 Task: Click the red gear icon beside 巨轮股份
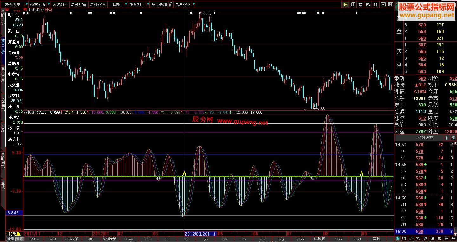point(26,10)
